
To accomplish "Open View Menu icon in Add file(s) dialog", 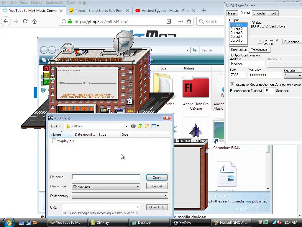I will (x=155, y=126).
